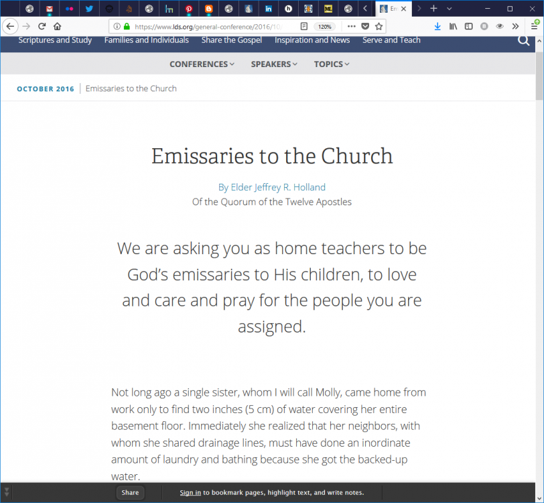Click 'Of the Quorum of the Twelve Apostles'
The height and width of the screenshot is (503, 544).
[272, 202]
